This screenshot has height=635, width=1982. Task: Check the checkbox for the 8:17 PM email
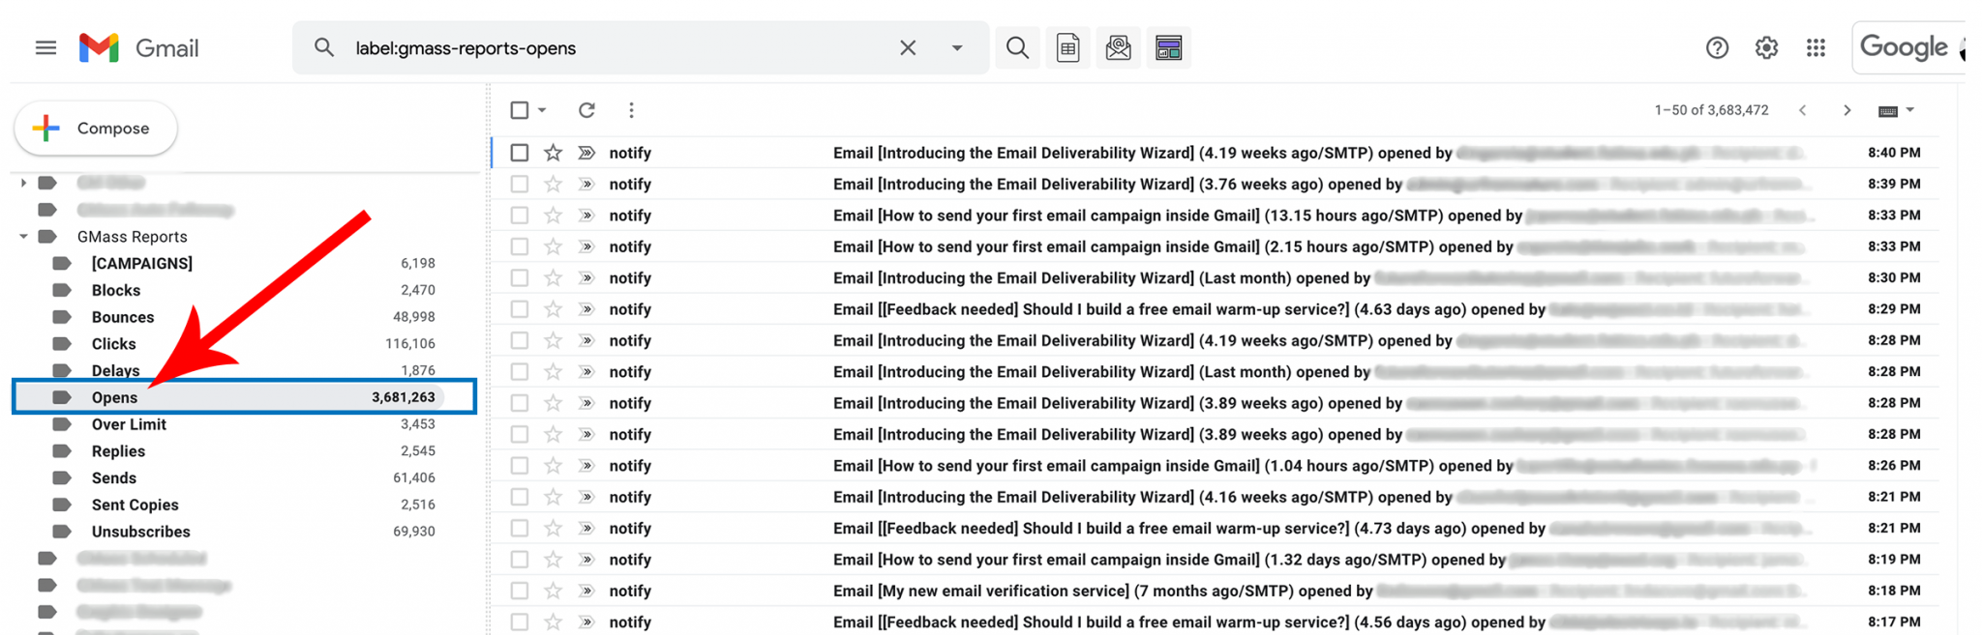tap(520, 621)
